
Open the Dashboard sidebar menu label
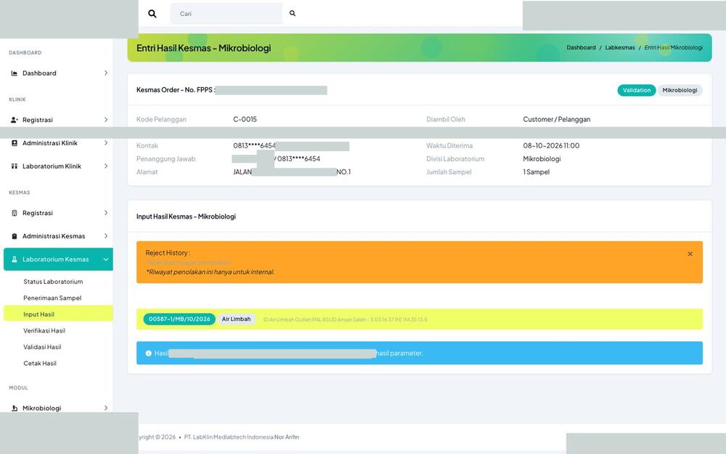pos(39,73)
